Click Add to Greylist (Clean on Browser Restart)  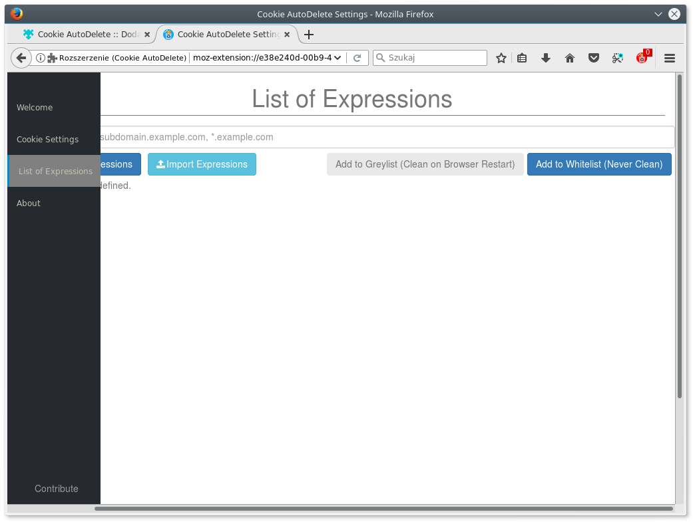[425, 164]
